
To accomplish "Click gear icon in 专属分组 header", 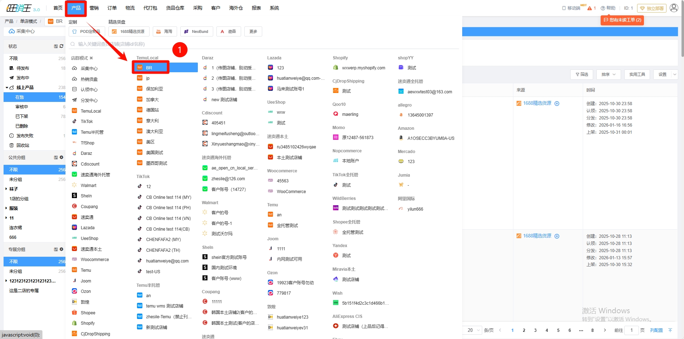I will click(62, 249).
